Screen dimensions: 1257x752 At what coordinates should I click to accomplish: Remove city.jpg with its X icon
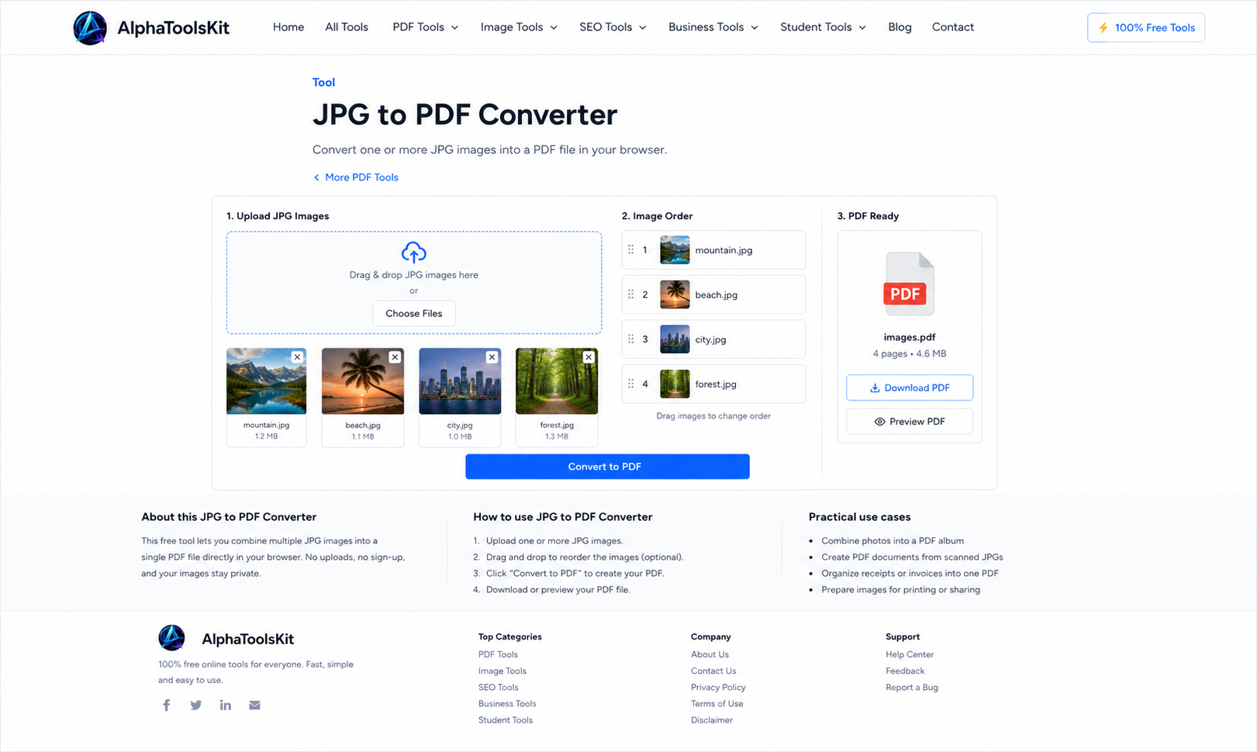click(x=492, y=357)
